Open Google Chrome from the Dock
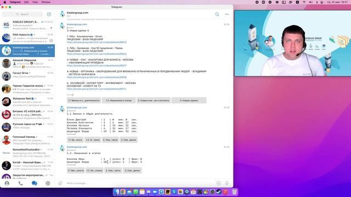 pos(123,192)
